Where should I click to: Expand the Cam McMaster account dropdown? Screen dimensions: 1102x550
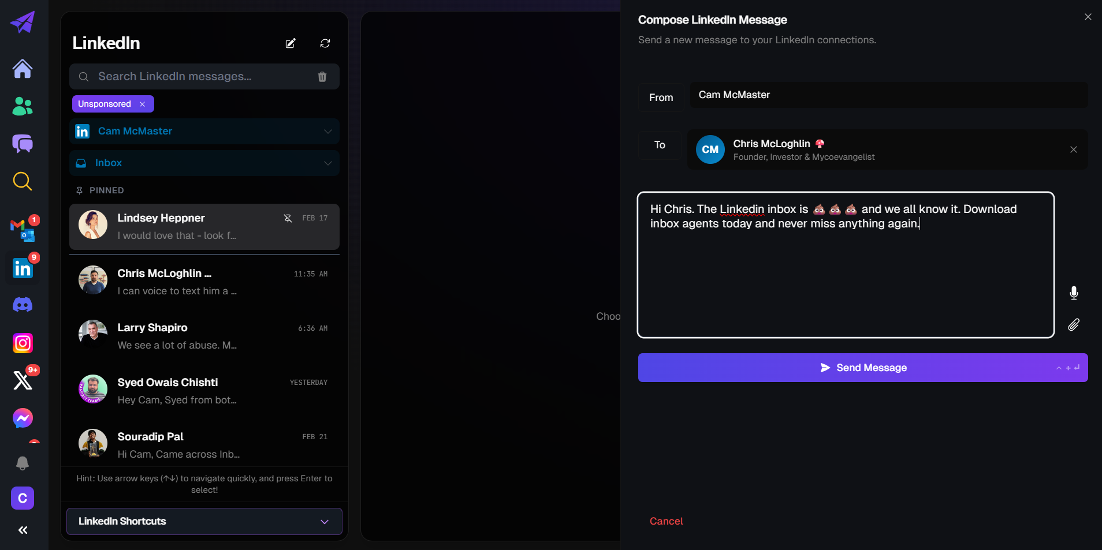pos(204,132)
